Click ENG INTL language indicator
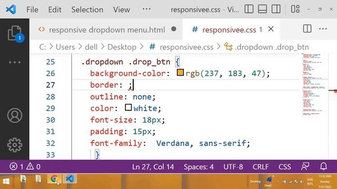Image resolution: width=337 pixels, height=189 pixels. (x=310, y=182)
